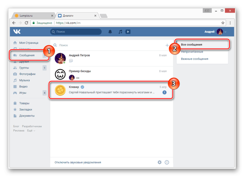Screen dimensions: 244x177
Task: Click the dialogs Поиск search field
Action: coord(109,45)
